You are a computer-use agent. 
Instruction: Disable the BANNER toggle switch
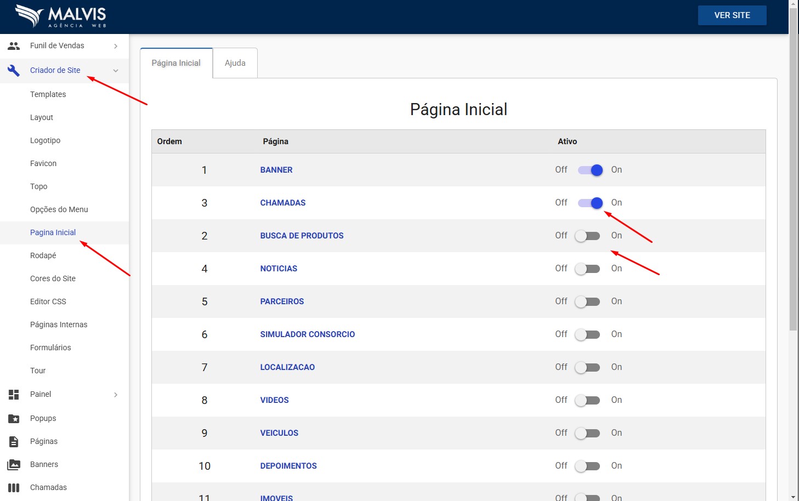pos(590,170)
